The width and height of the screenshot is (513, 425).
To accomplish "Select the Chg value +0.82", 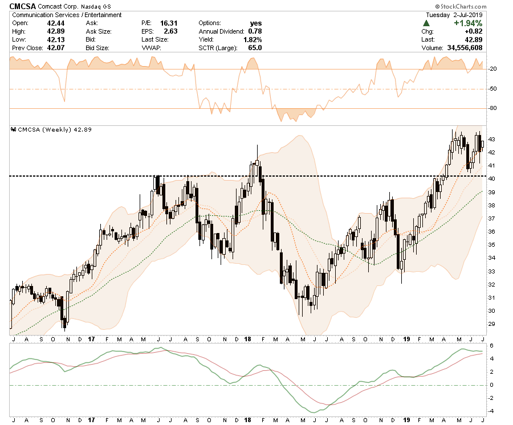I will pyautogui.click(x=474, y=31).
